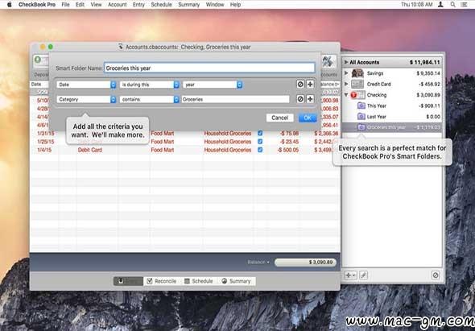This screenshot has width=475, height=331.
Task: Toggle cleared checkbox for the 1/4/15 transaction
Action: (x=260, y=150)
